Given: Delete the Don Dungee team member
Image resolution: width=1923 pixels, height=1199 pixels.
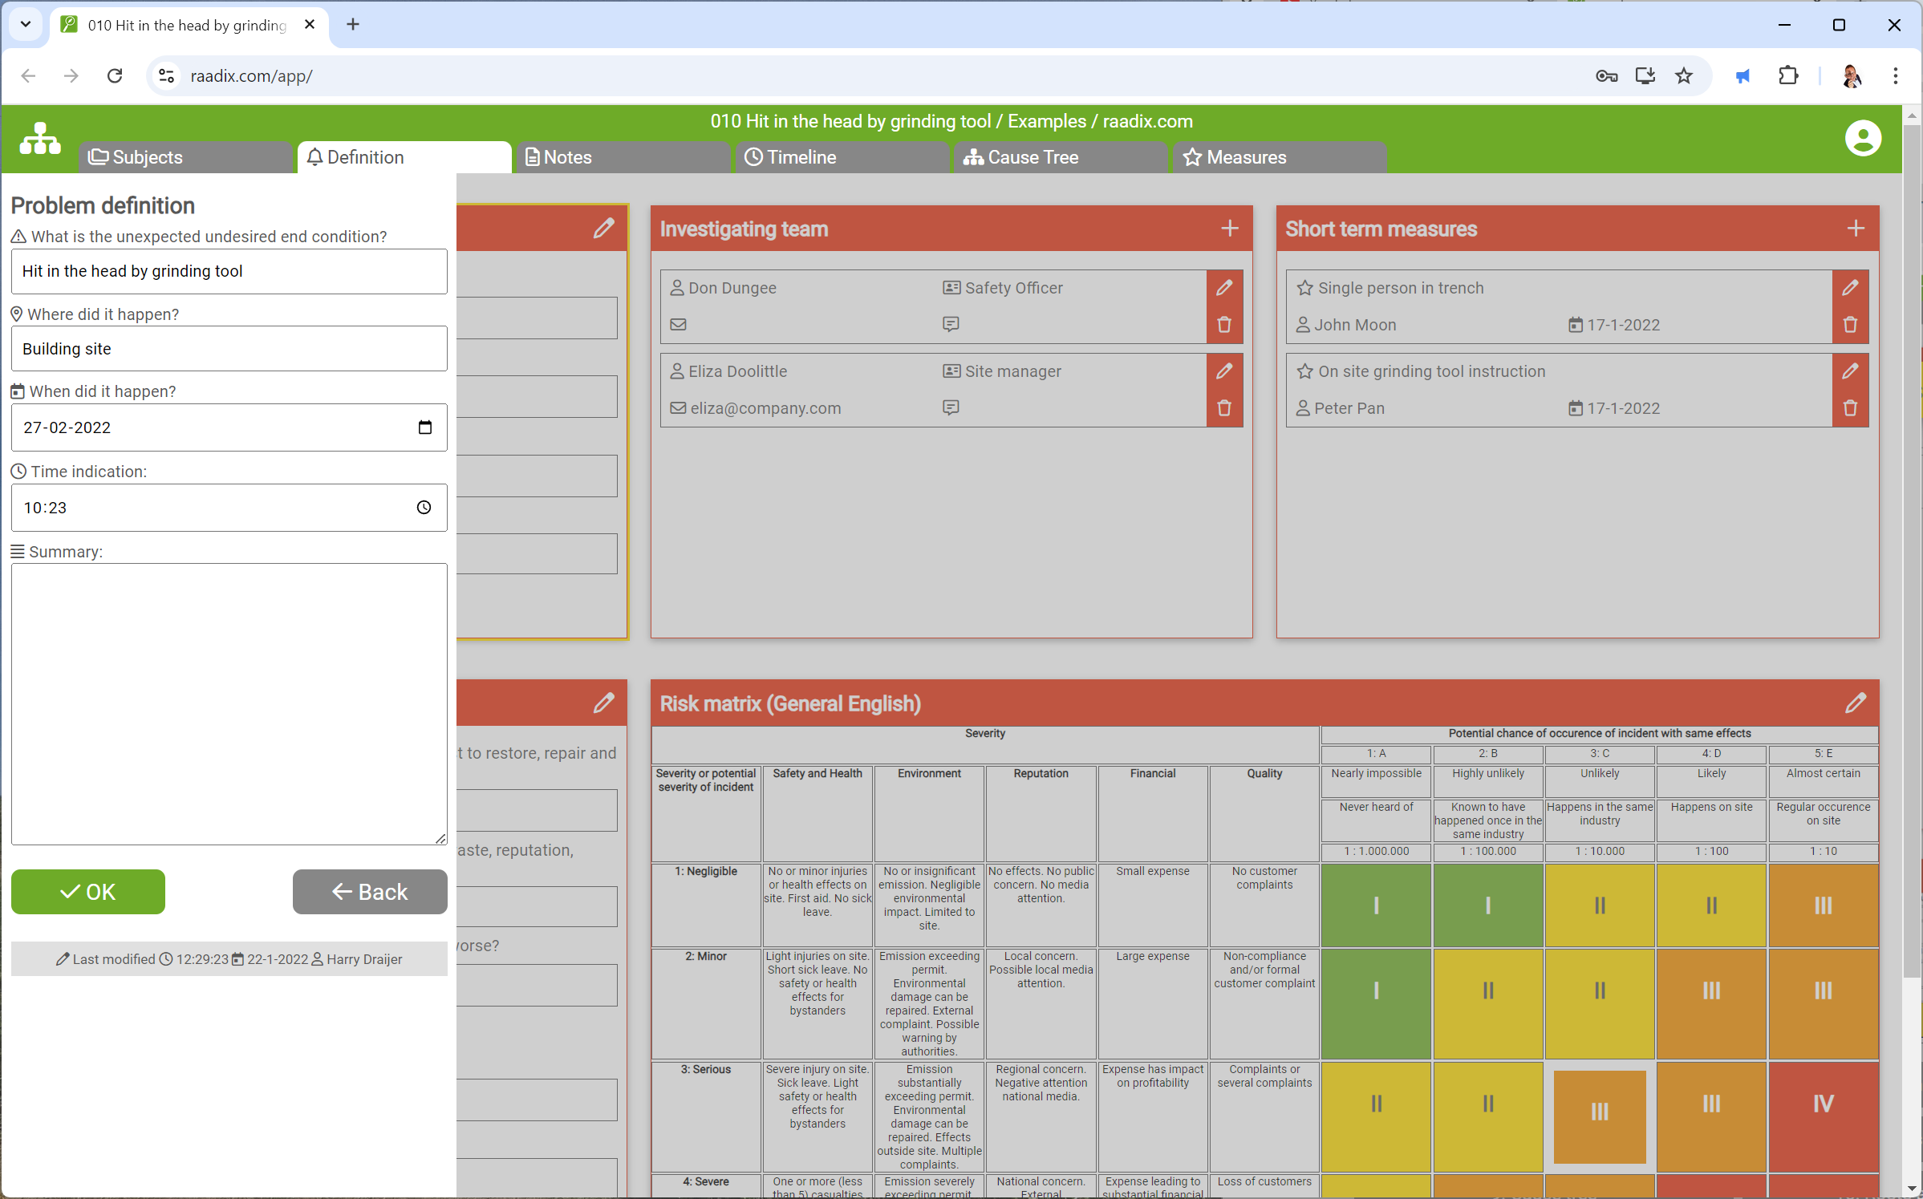Looking at the screenshot, I should [1224, 325].
